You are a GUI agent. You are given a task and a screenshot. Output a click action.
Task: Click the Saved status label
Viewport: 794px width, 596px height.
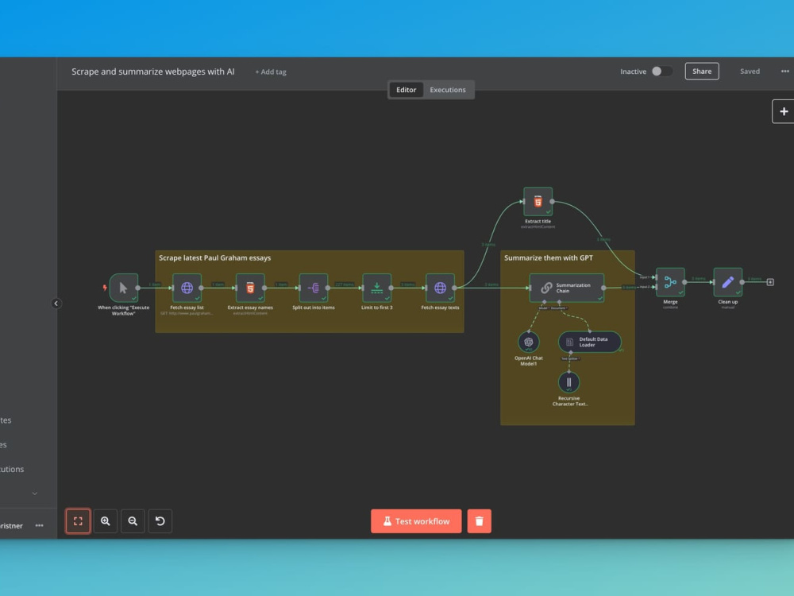click(750, 72)
